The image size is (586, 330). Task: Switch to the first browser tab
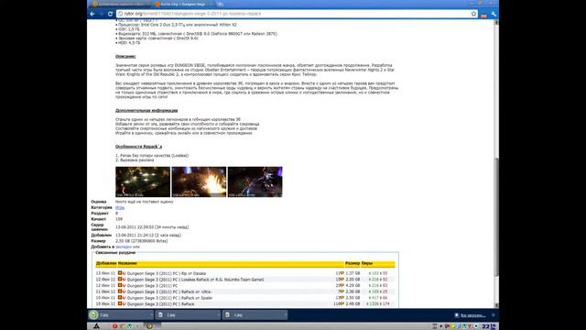point(120,4)
